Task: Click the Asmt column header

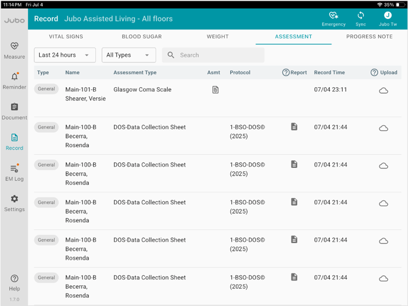Action: (x=213, y=72)
